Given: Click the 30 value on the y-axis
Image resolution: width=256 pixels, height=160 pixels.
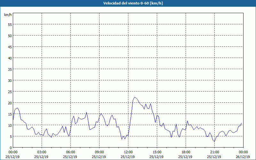Looking at the screenshot, I should (10, 81).
